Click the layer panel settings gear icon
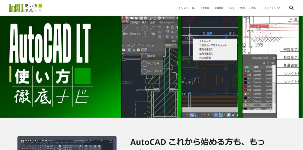This screenshot has width=303, height=150. 273,63
